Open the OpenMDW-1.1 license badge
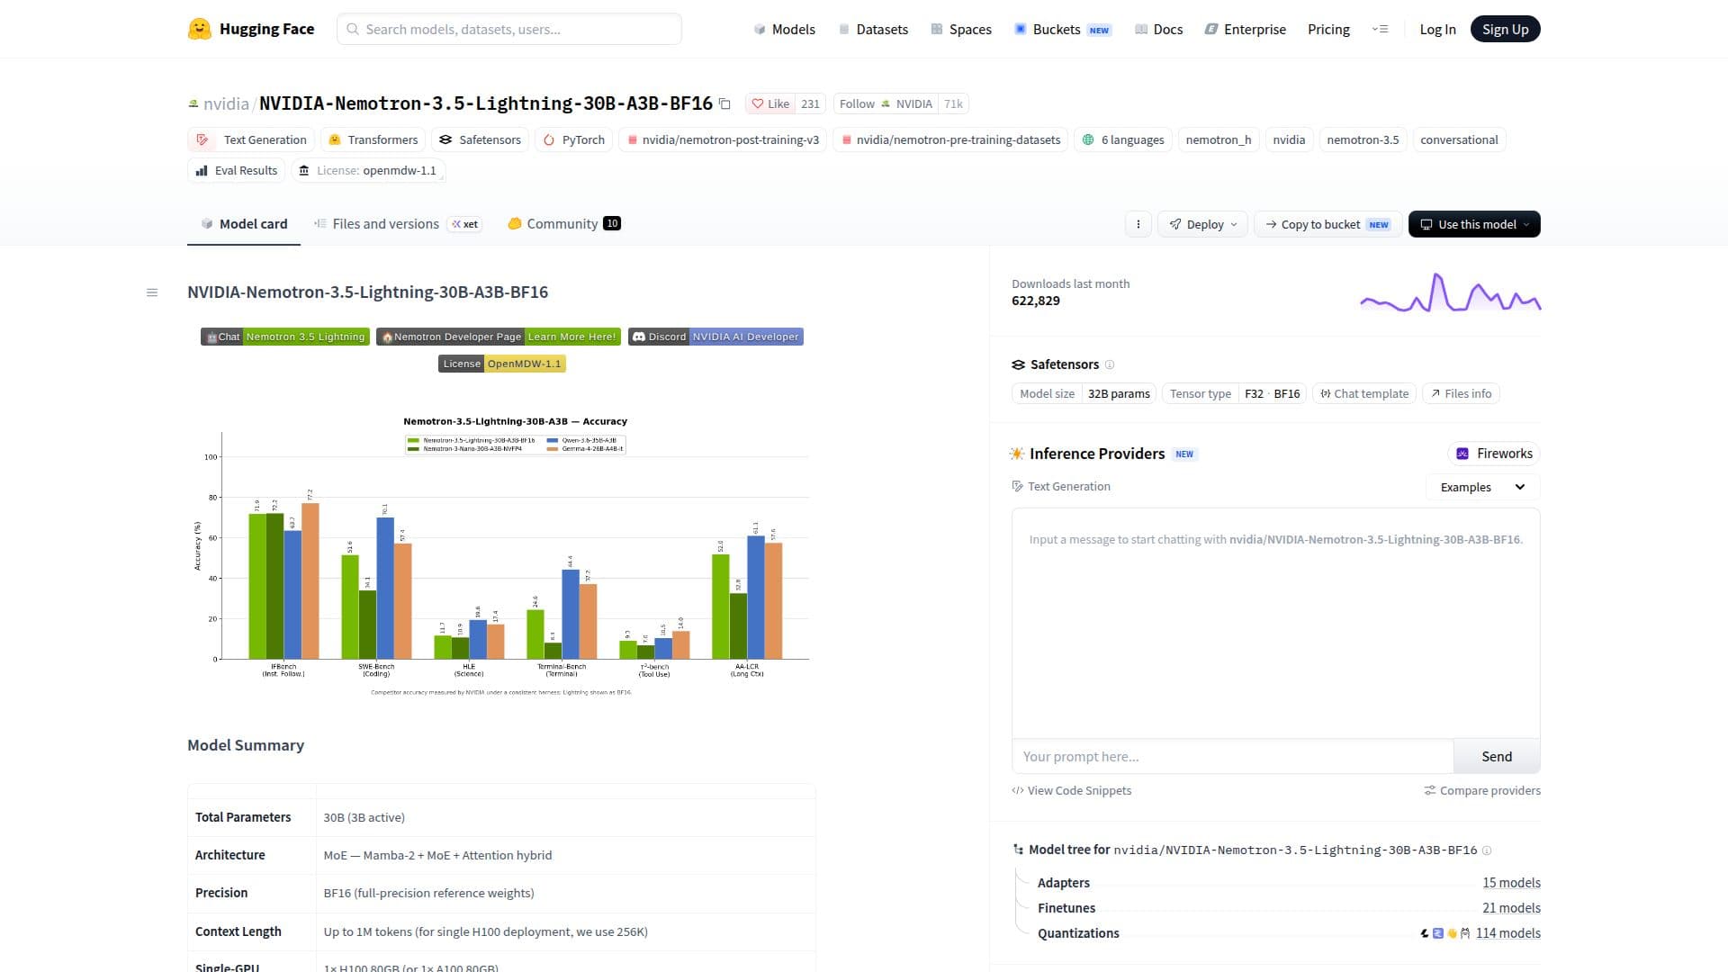Screen dimensions: 1728x972 [502, 364]
